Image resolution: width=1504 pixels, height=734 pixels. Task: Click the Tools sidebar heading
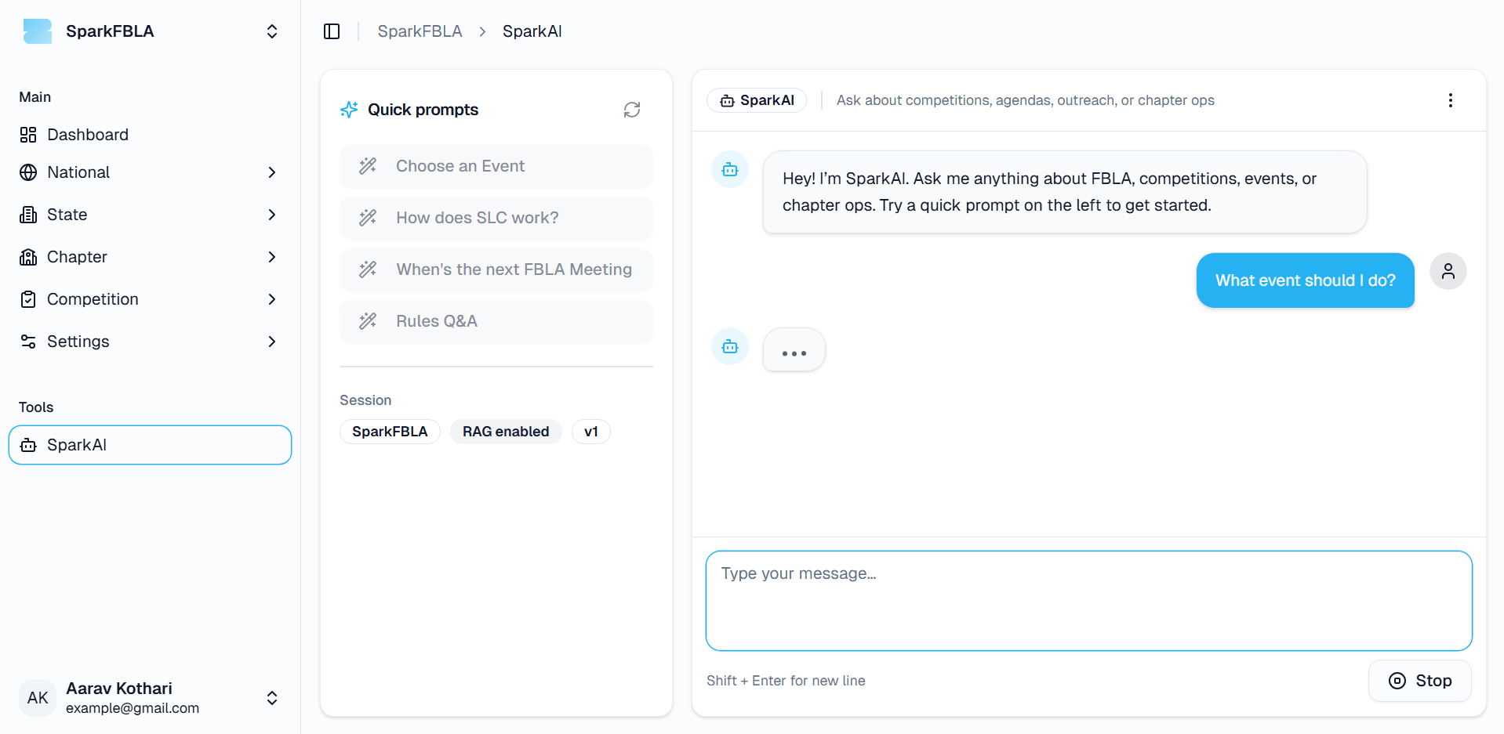coord(36,407)
